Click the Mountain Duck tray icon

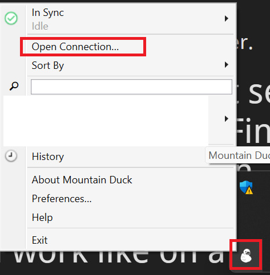(246, 255)
